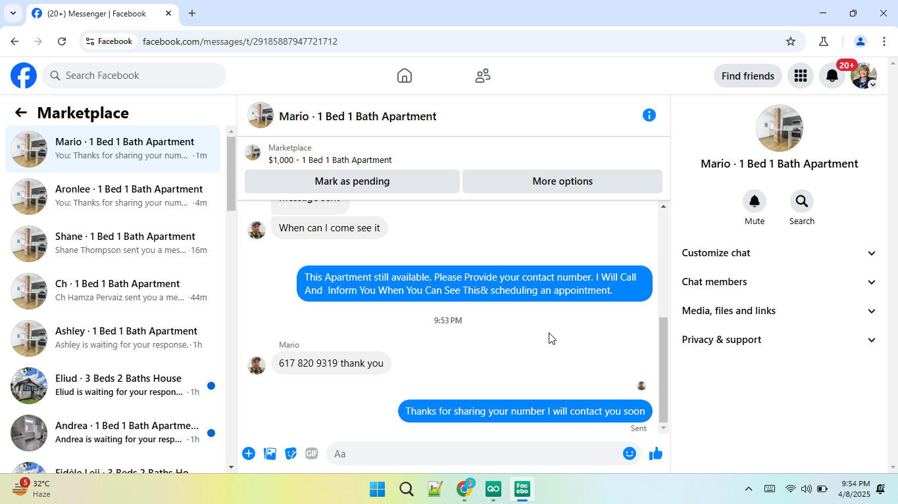Select the Messenger Facebook browser tab
The image size is (898, 504).
[x=102, y=13]
